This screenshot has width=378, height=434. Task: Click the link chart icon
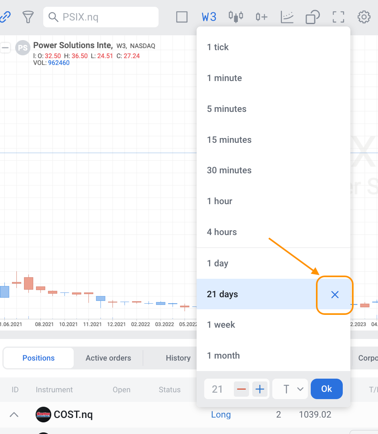(5, 17)
